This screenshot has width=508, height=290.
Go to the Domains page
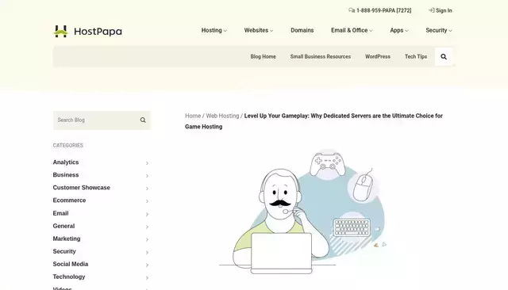click(x=302, y=30)
